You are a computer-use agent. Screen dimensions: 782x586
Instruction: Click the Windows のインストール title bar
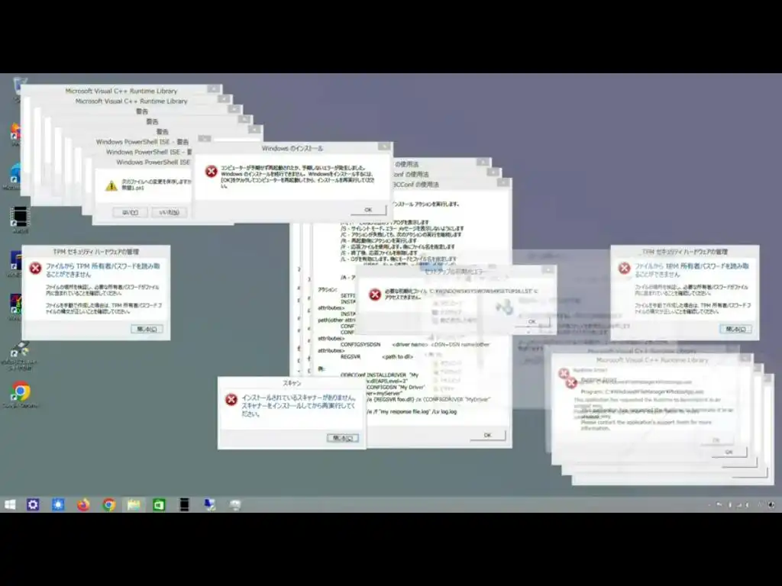[292, 148]
